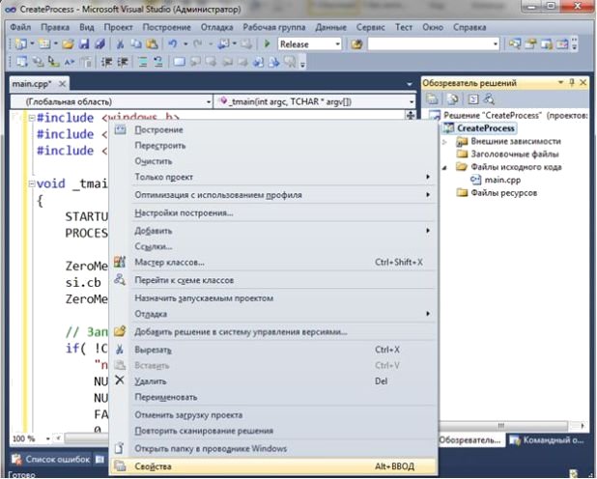Select Построение in context menu

273,129
